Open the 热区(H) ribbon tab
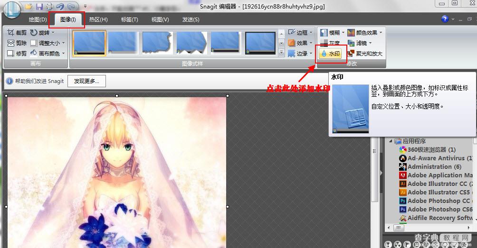This screenshot has width=477, height=248. tap(98, 19)
